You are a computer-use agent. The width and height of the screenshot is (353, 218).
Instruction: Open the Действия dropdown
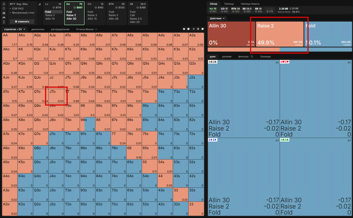tap(217, 19)
